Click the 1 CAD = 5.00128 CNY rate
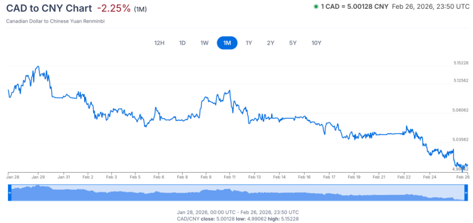This screenshot has height=223, width=473. coord(354,6)
